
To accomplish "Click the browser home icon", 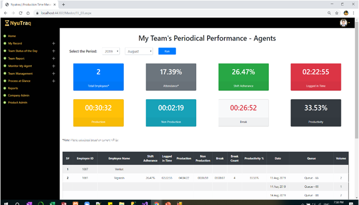I will point(28,13).
